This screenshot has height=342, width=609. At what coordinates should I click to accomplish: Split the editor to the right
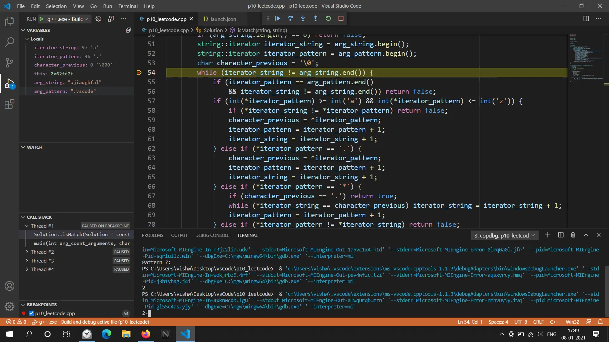click(x=586, y=19)
